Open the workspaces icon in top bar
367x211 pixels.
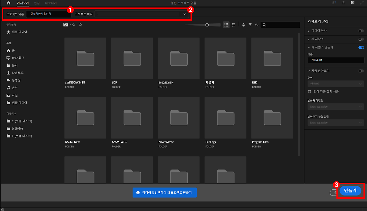point(353,3)
